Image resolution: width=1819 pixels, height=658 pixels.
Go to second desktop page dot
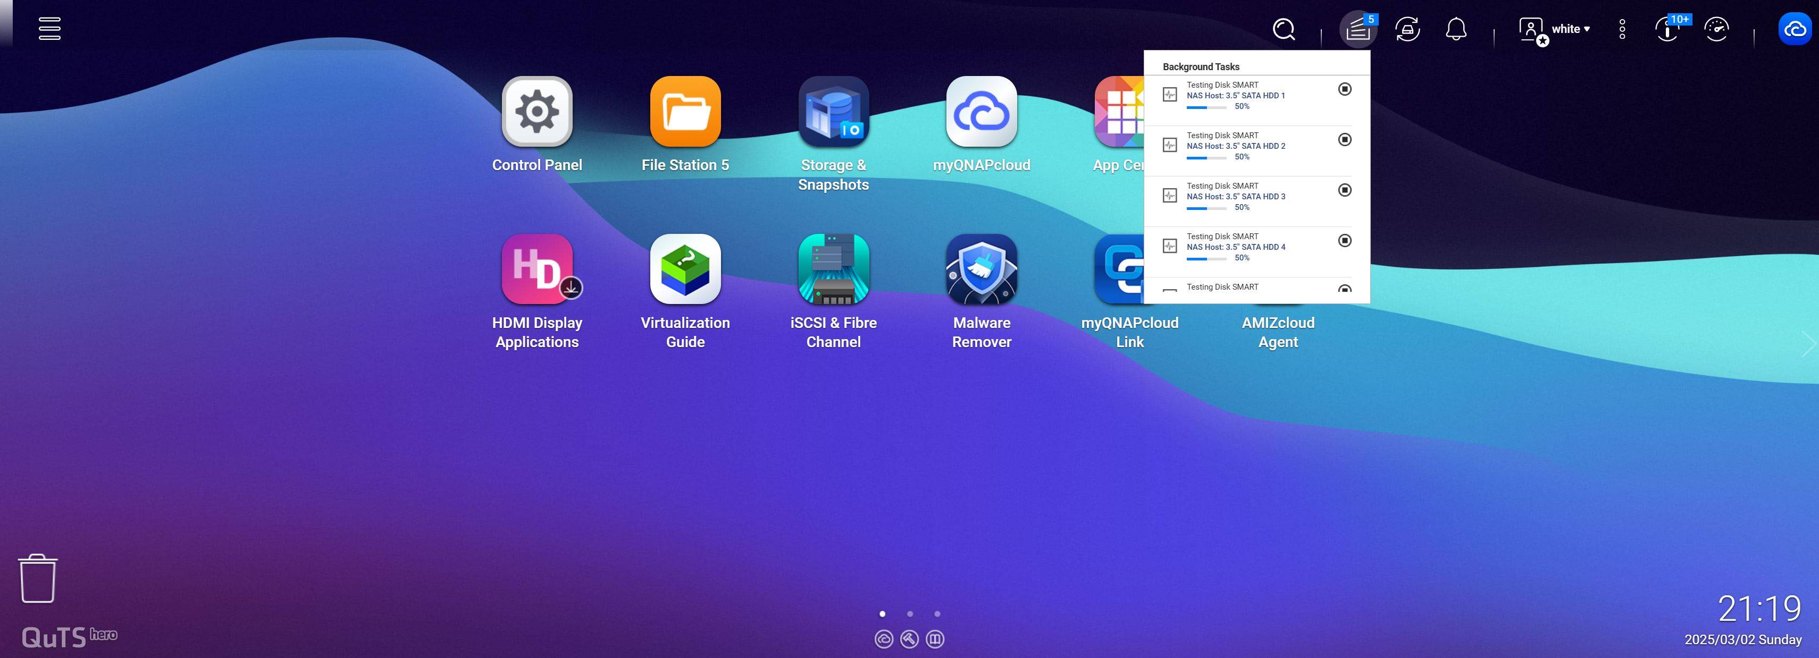pos(909,613)
